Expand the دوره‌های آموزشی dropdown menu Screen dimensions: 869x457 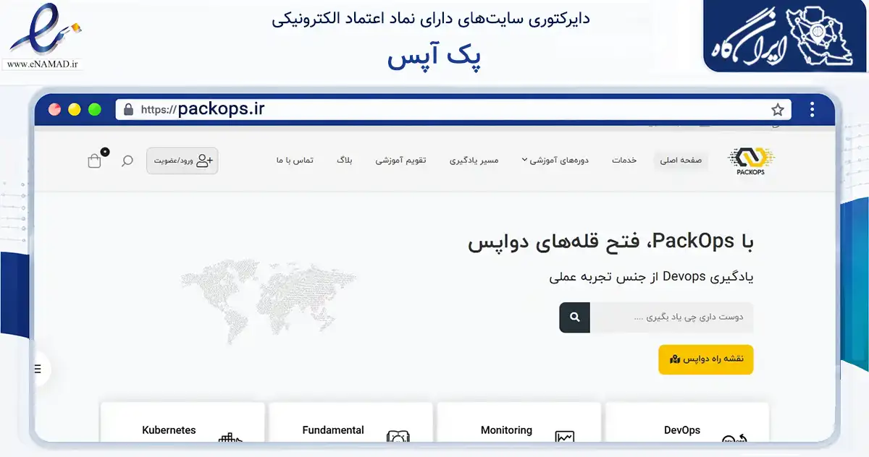point(555,161)
